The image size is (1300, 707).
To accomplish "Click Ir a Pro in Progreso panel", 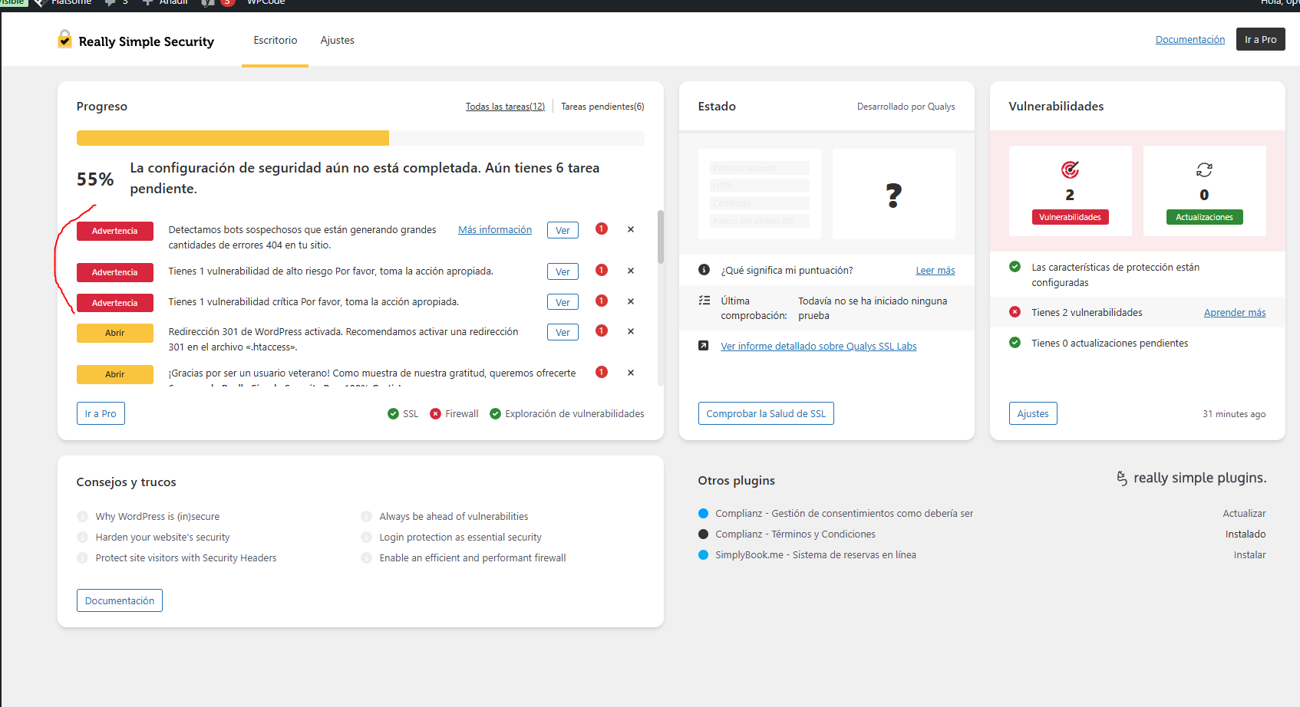I will pyautogui.click(x=101, y=413).
